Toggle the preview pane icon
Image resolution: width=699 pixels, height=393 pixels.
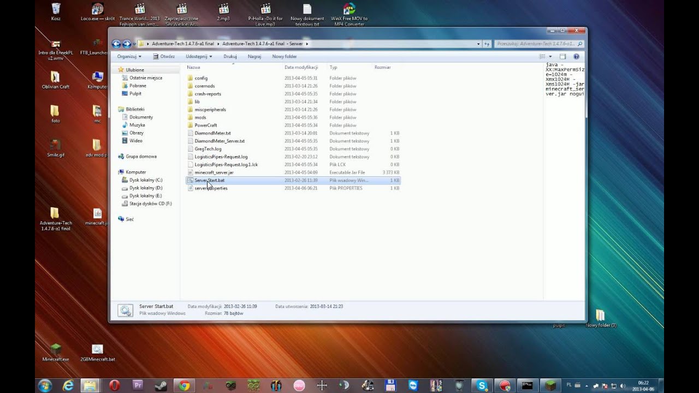[x=562, y=56]
